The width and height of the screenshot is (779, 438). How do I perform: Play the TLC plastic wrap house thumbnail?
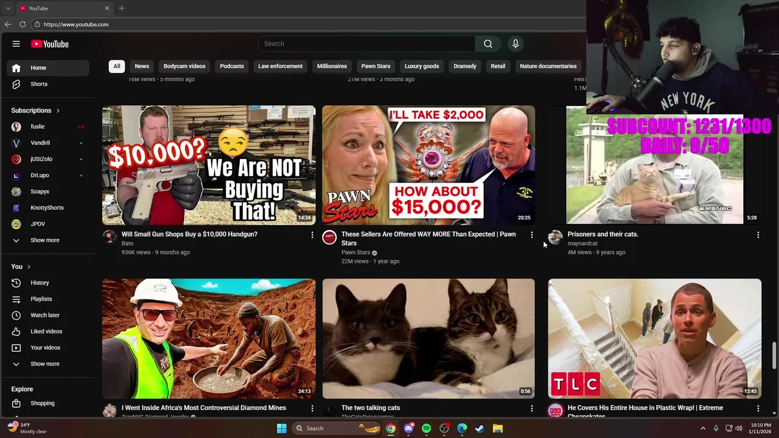(654, 338)
